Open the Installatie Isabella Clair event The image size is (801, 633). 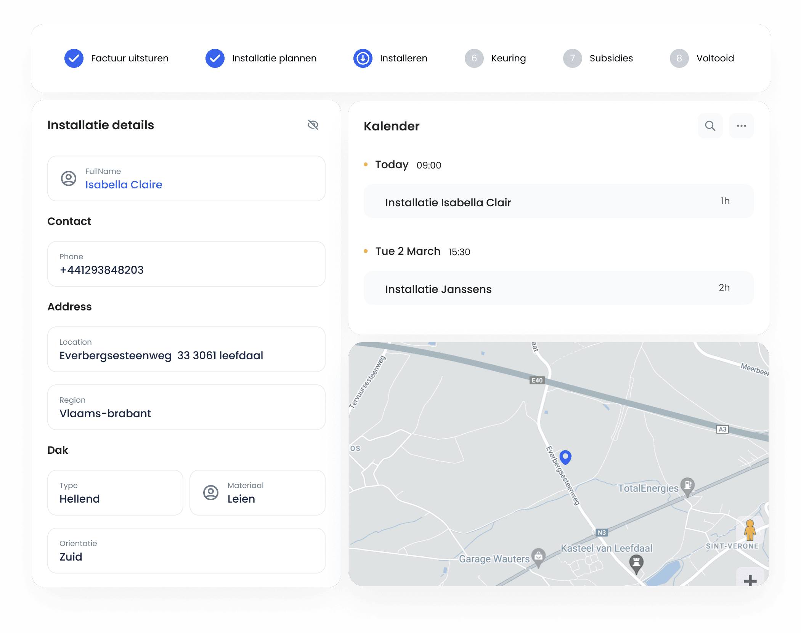[x=559, y=201]
